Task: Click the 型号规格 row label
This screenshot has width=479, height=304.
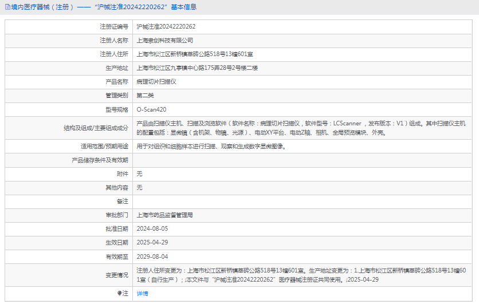Action: (117, 109)
